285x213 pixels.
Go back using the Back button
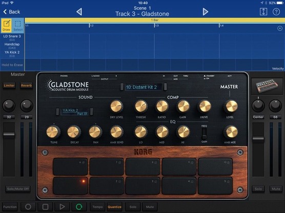pyautogui.click(x=12, y=12)
